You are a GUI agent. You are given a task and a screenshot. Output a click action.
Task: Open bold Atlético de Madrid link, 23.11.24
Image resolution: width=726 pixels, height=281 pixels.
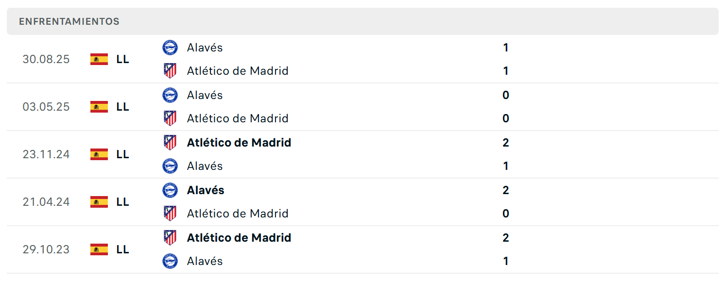pos(239,143)
